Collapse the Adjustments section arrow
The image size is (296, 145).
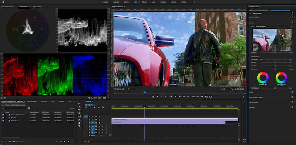[250, 56]
